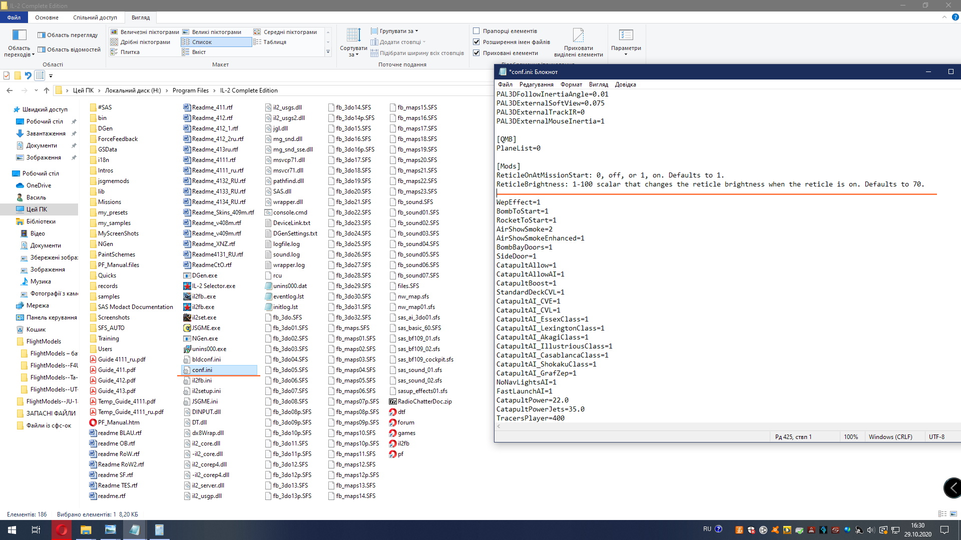961x540 pixels.
Task: Uncheck the hidden items checkbox
Action: tap(476, 53)
